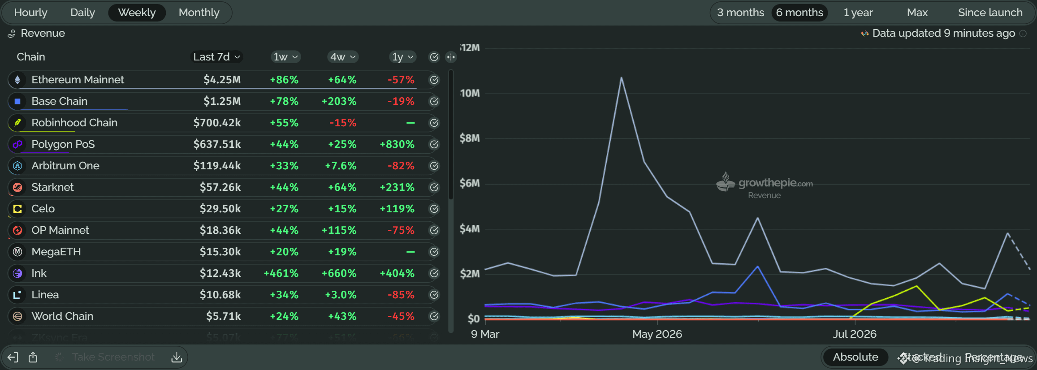Screen dimensions: 1037x370
Task: Click the Robinhood Chain feather icon
Action: click(x=17, y=123)
